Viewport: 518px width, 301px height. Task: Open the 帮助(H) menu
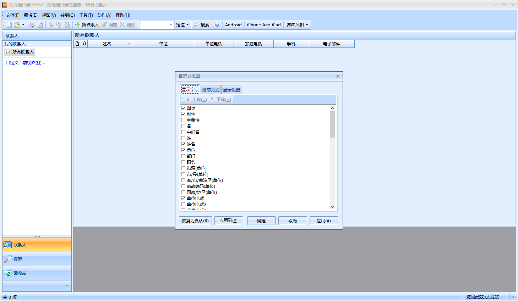point(123,15)
